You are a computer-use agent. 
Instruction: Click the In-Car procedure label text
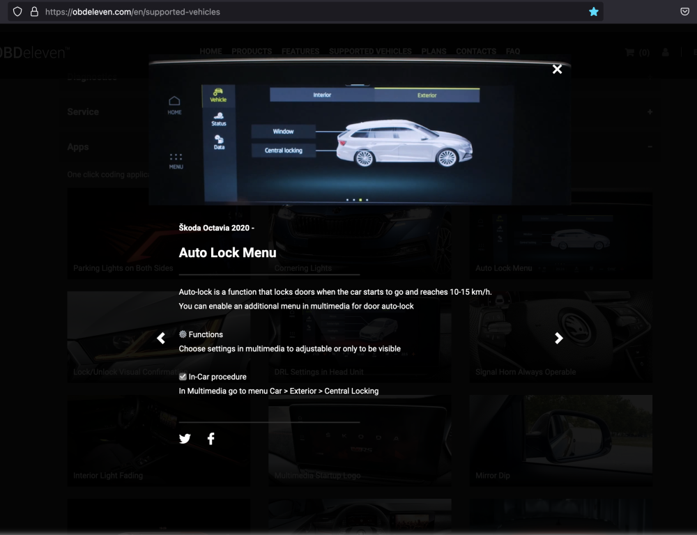tap(217, 377)
